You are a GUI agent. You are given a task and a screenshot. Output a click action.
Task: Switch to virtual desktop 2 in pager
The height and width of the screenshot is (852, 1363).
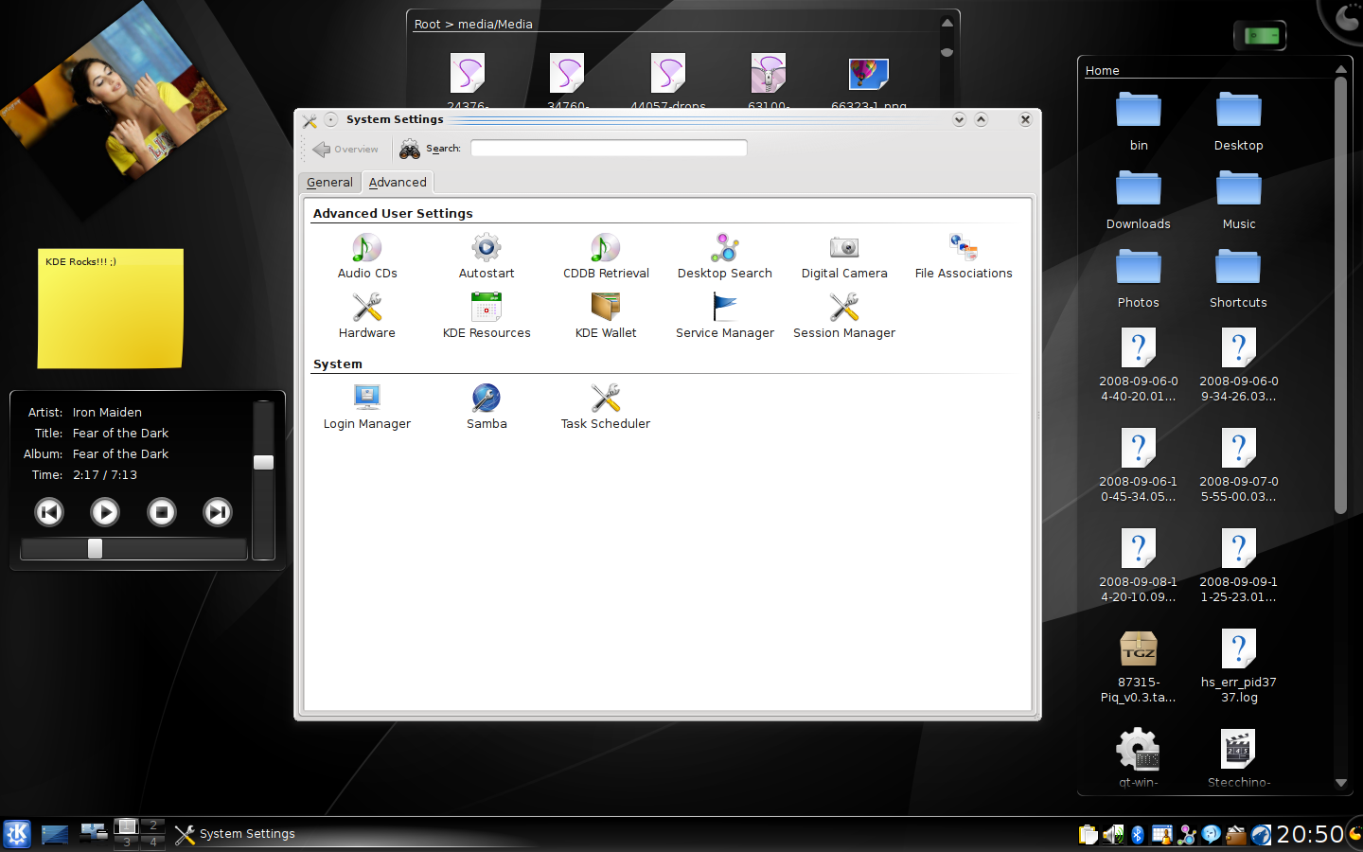coord(152,825)
